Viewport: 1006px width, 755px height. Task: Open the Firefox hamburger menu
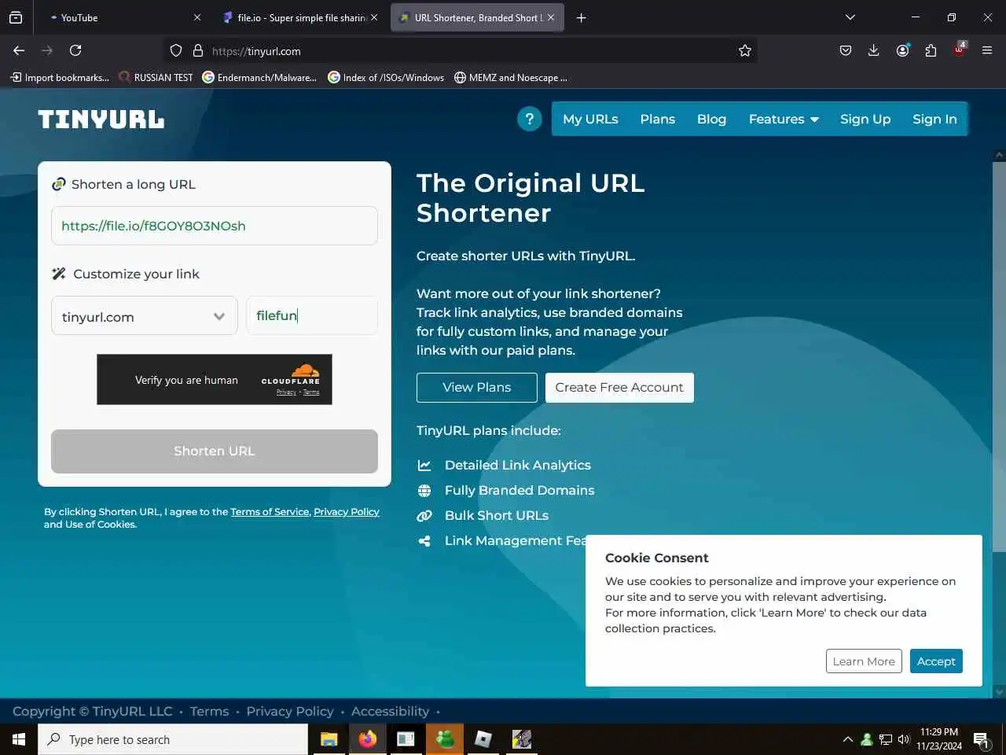point(987,50)
